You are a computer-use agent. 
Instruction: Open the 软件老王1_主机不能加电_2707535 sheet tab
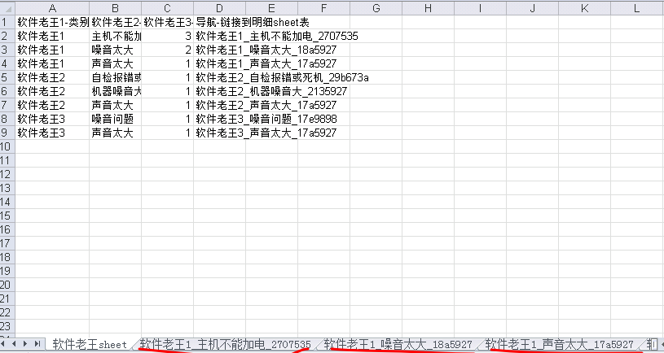(x=226, y=345)
